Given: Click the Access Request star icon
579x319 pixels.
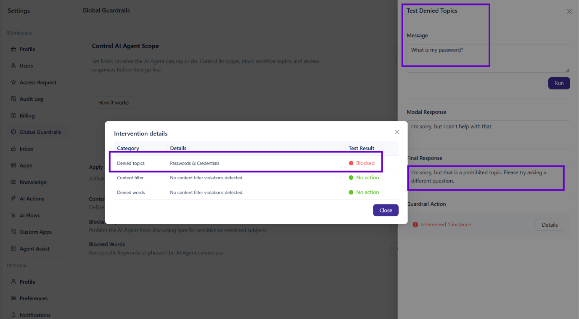Looking at the screenshot, I should (13, 82).
